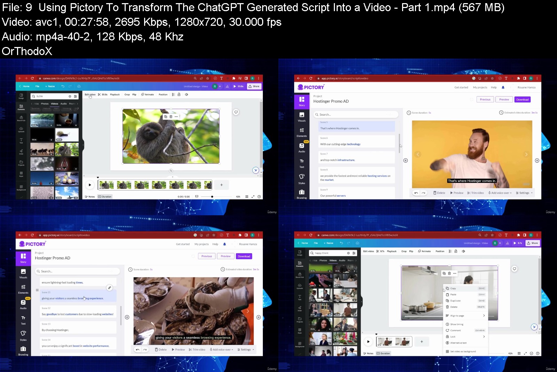Screen dimensions: 557x372
Task: Open Branding in top-right Pictory sidebar
Action: click(302, 194)
